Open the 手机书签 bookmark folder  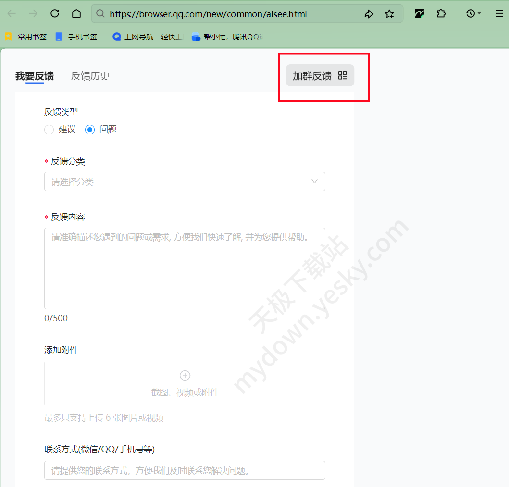[x=77, y=37]
